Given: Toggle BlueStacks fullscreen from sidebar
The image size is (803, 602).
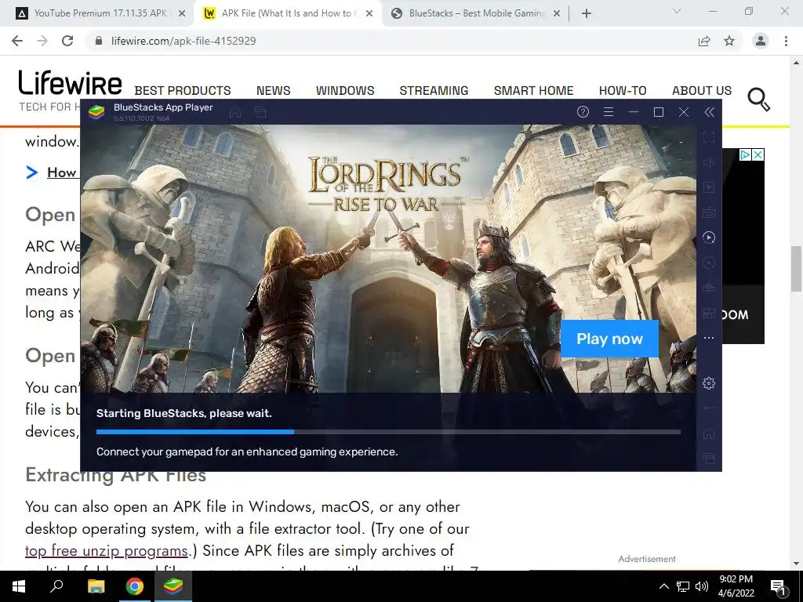Looking at the screenshot, I should pos(709,137).
